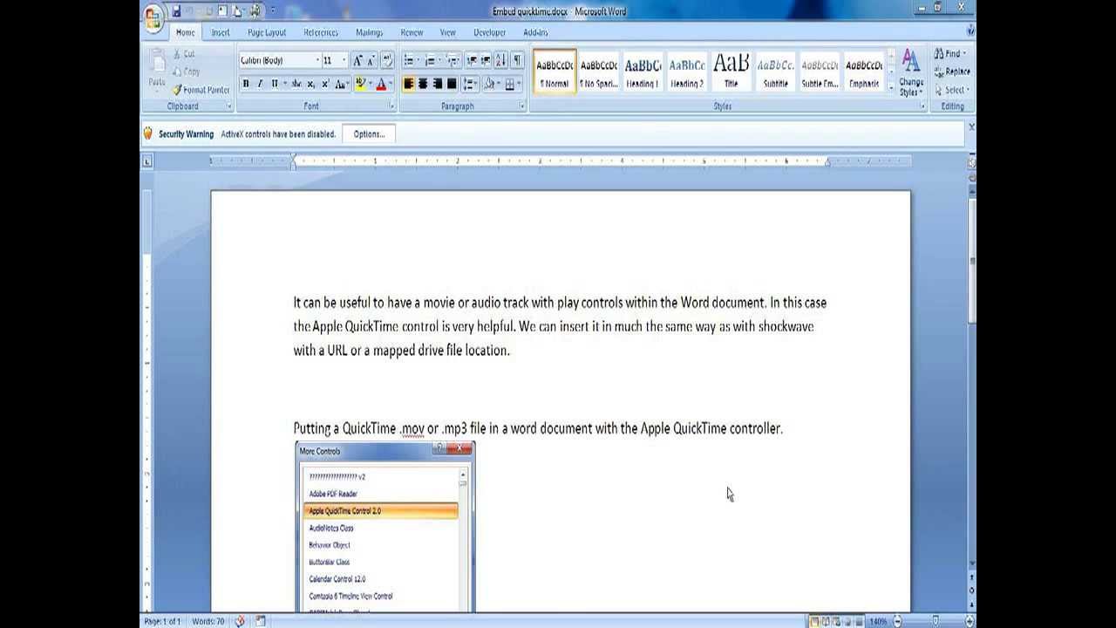Start a numbered list
This screenshot has height=628, width=1116.
tap(432, 60)
